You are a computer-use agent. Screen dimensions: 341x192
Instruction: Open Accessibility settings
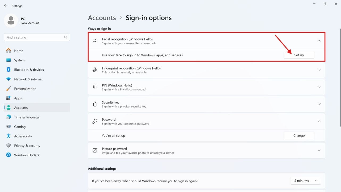23,136
